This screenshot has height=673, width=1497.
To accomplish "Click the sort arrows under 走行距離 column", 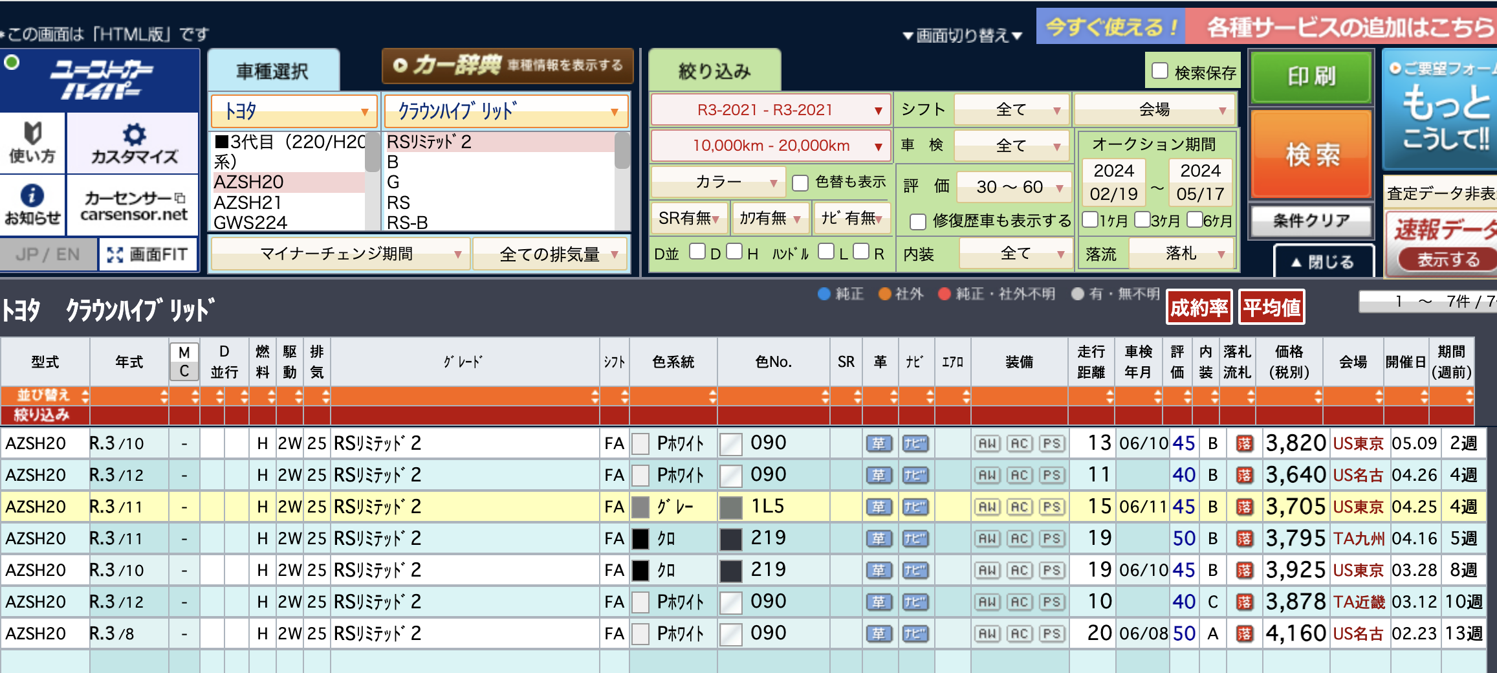I will click(x=1109, y=396).
